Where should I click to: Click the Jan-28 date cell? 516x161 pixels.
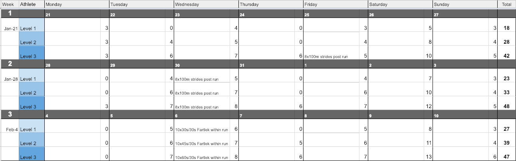(x=11, y=79)
